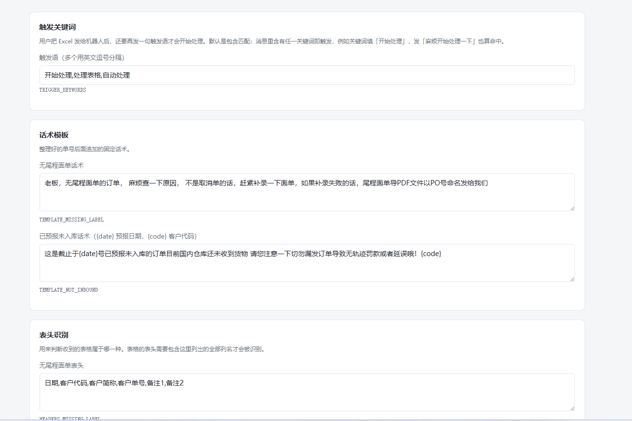Image resolution: width=632 pixels, height=421 pixels.
Task: Click the TRIGGER_KEYWORDS variable label
Action: [x=63, y=90]
